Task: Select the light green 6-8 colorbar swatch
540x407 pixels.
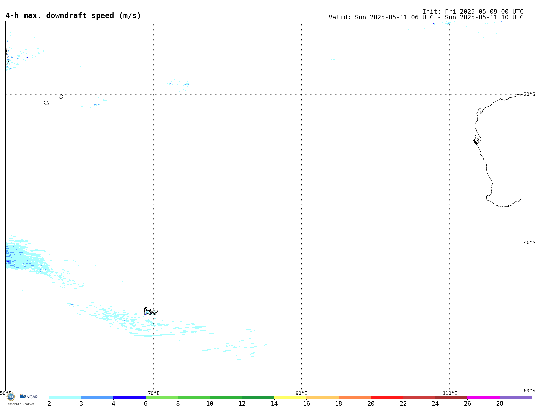Action: pos(162,397)
